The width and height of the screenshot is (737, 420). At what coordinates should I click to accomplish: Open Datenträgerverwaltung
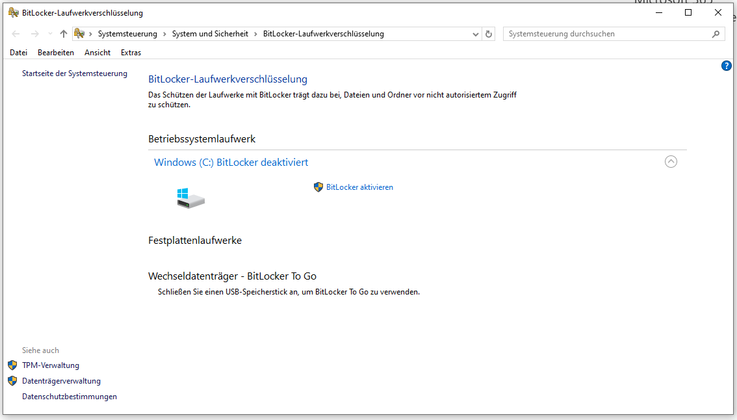[x=61, y=381]
